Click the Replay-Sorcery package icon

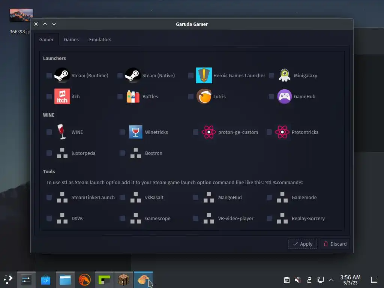[282, 219]
